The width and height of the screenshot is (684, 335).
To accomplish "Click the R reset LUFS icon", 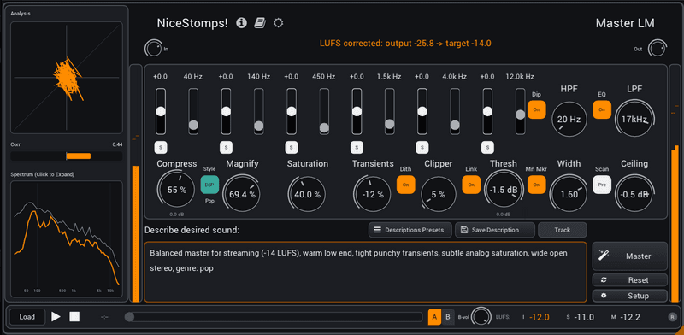I will click(672, 317).
